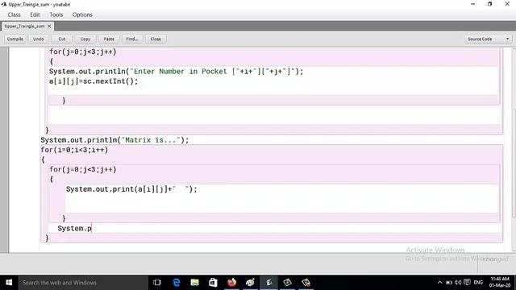This screenshot has width=516, height=290.
Task: Click the active BlueJ editor taskbar icon
Action: pos(268,283)
